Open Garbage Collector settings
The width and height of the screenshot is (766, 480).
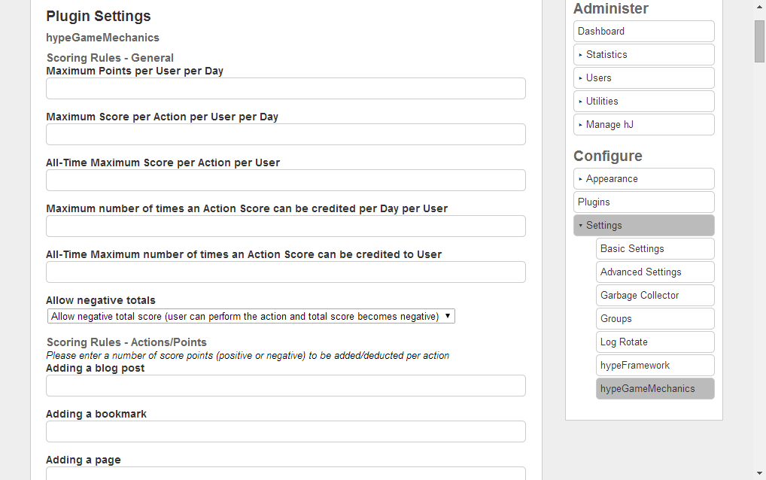pos(655,296)
